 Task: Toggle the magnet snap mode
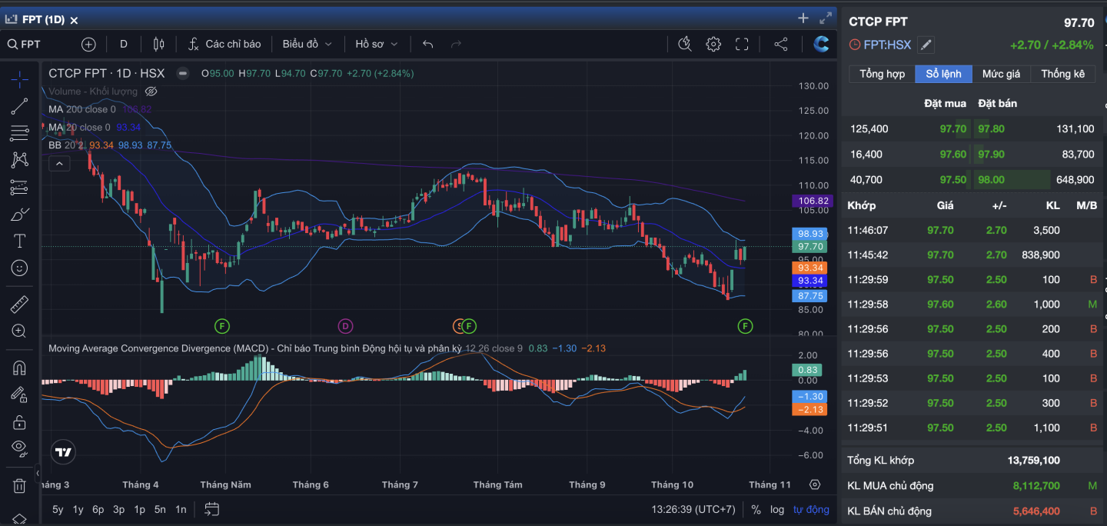(19, 368)
